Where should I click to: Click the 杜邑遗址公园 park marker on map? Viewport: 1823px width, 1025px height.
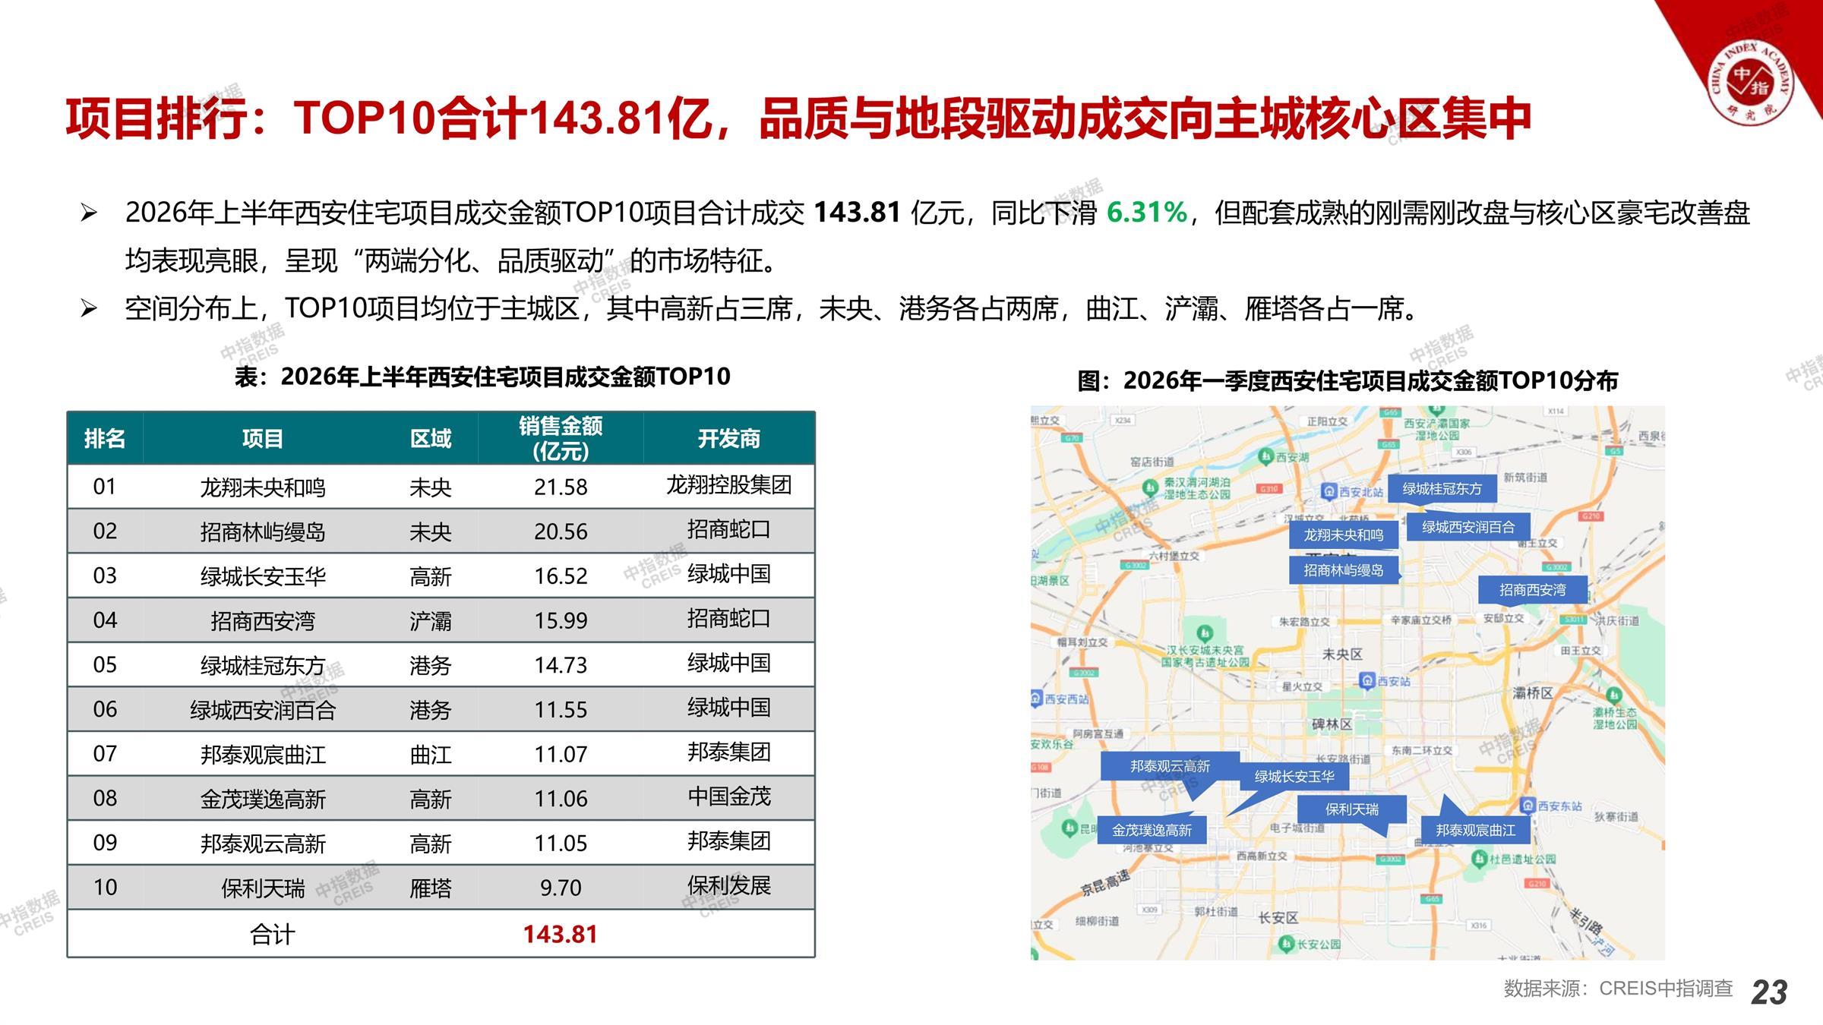[x=1478, y=859]
